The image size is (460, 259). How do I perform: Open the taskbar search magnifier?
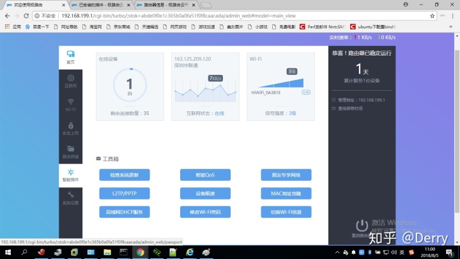pos(24,252)
